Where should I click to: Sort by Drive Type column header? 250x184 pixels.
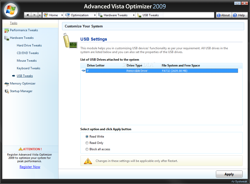pyautogui.click(x=134, y=65)
